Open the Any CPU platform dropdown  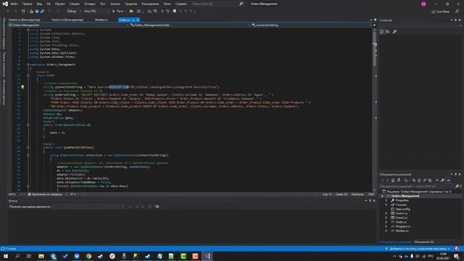(x=96, y=12)
